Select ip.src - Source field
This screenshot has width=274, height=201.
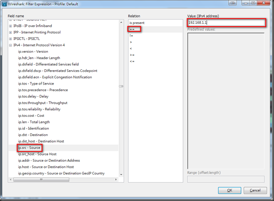click(x=29, y=148)
